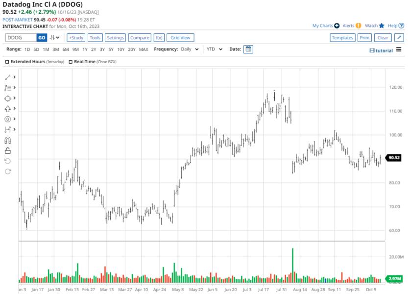Select the shapes drawing tool

pos(8,98)
